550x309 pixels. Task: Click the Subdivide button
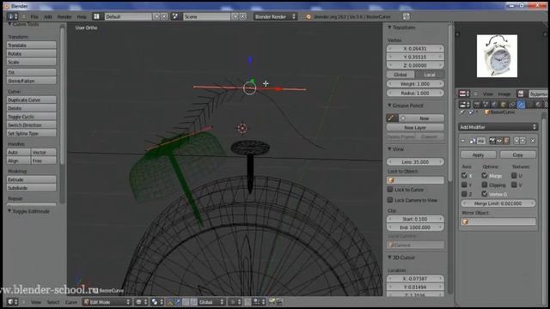31,188
